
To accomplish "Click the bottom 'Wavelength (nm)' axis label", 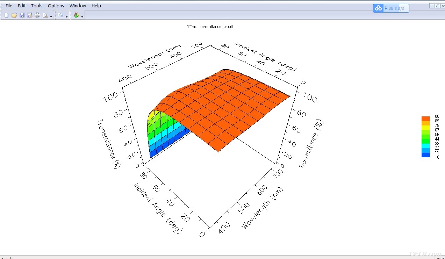I will click(262, 208).
